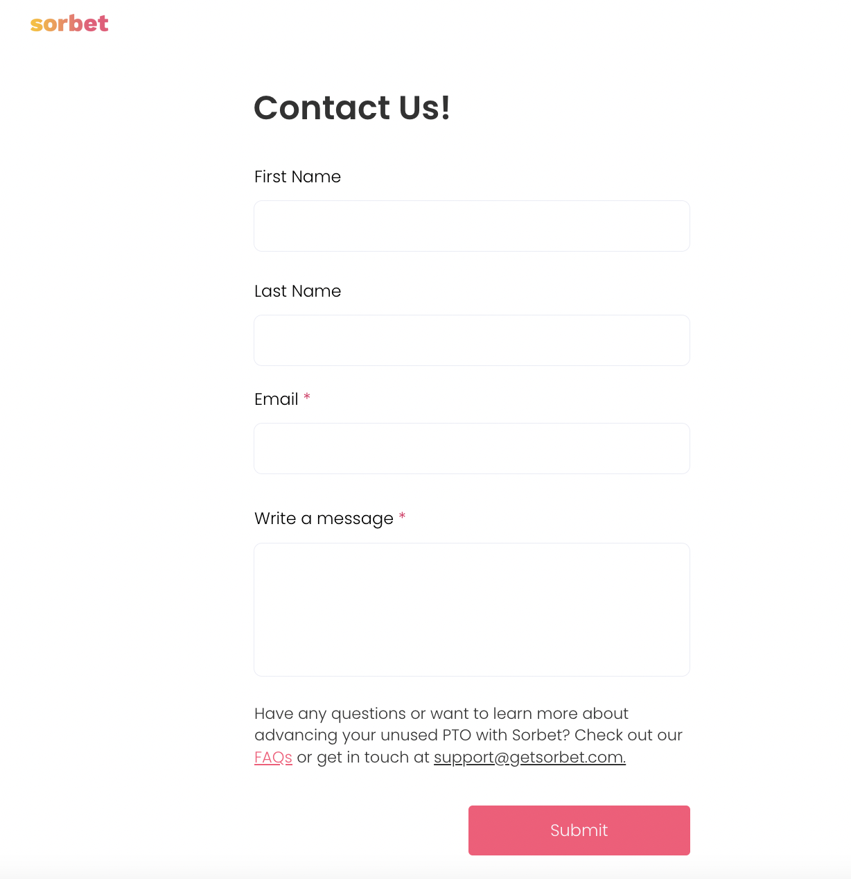Open the FAQs link
851x879 pixels.
pyautogui.click(x=273, y=757)
